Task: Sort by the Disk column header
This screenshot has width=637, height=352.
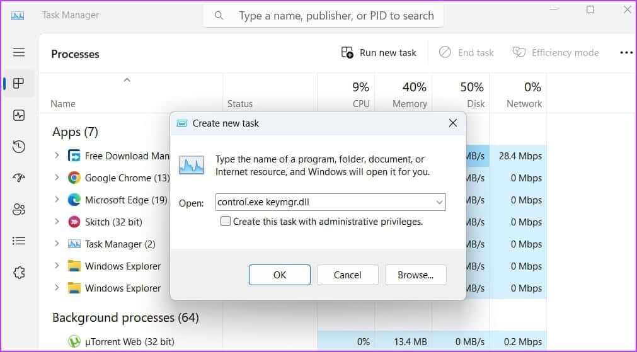Action: click(x=476, y=104)
